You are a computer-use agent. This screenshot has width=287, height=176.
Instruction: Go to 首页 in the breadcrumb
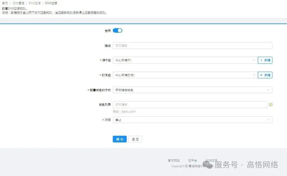[5, 3]
